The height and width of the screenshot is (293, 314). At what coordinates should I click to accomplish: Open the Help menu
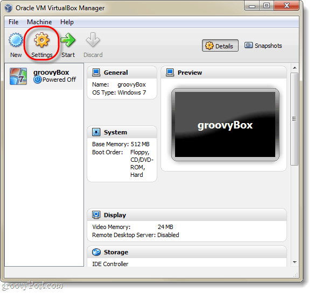pos(67,22)
